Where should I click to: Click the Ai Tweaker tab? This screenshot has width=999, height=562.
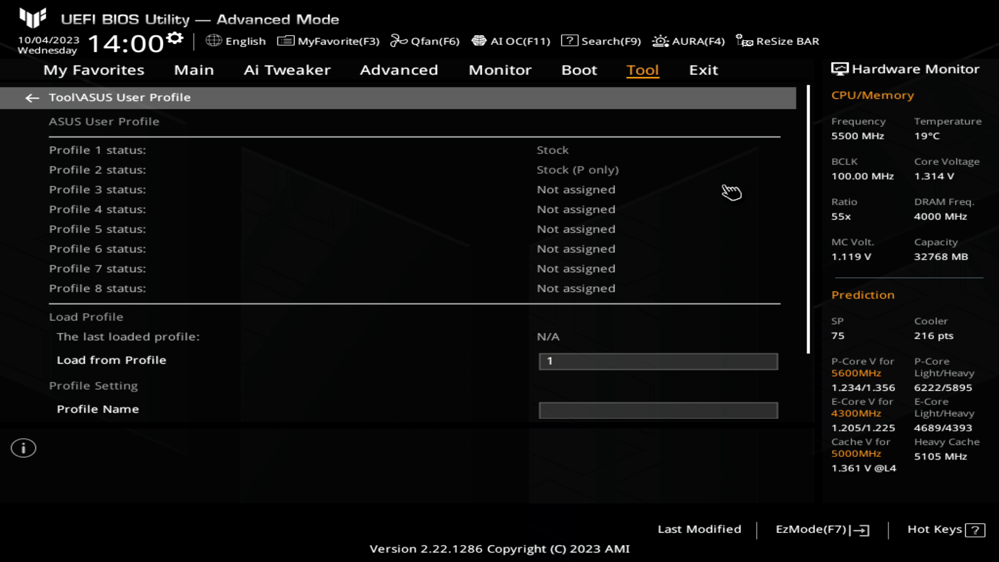coord(286,69)
